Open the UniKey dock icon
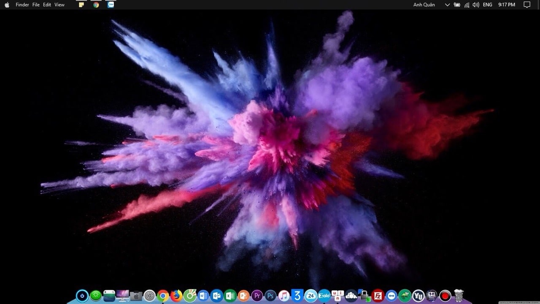This screenshot has height=304, width=540. coord(337,296)
